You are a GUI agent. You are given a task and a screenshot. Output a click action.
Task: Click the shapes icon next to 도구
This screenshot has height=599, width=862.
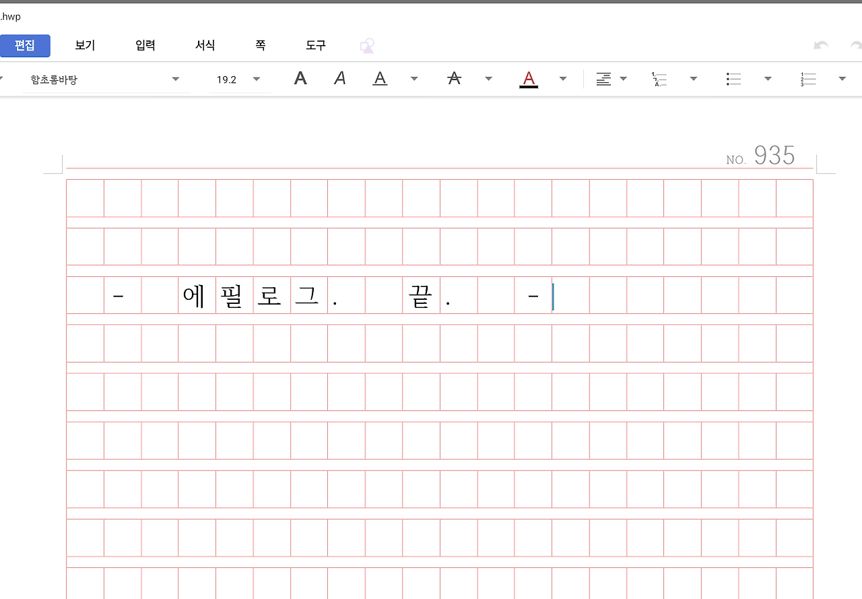pos(367,46)
